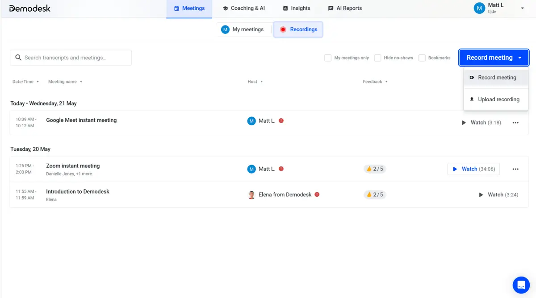The image size is (536, 298).
Task: Click red alert icon beside Elena from Demodesk
Action: (x=317, y=195)
